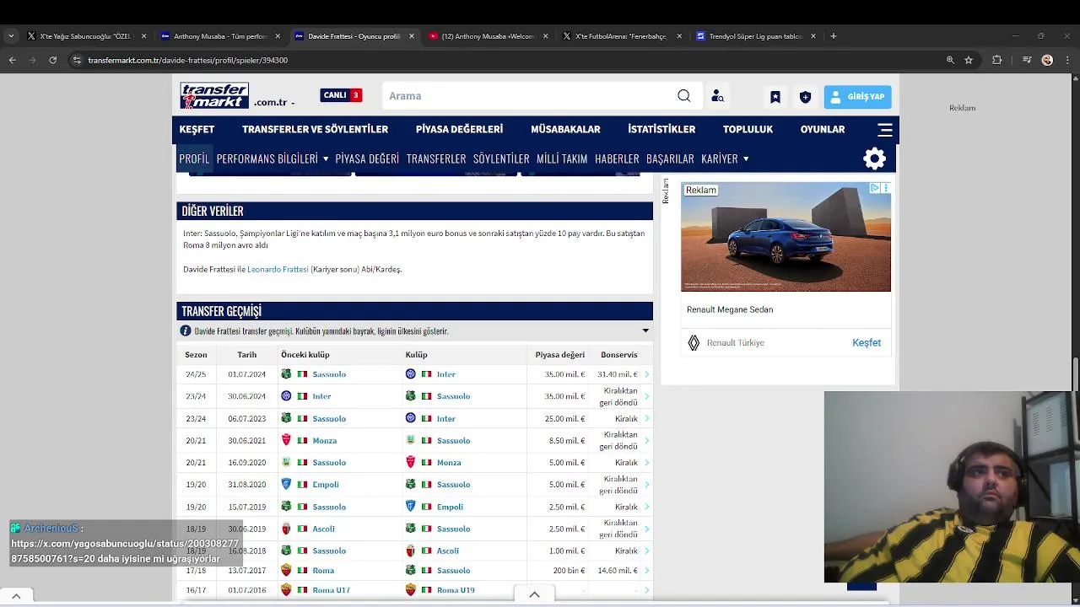Click the 31.40 mil. € fee value
This screenshot has width=1080, height=607.
coord(618,374)
